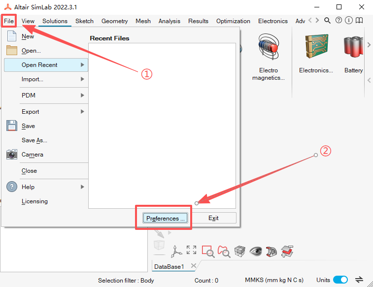Choose New from the File menu

[28, 36]
